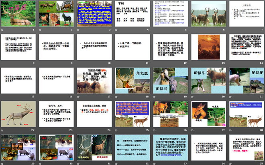Viewport: 265px width, 165px height.
Task: Click the star icon beneath the 蹄似牛 slide
Action: point(192,97)
